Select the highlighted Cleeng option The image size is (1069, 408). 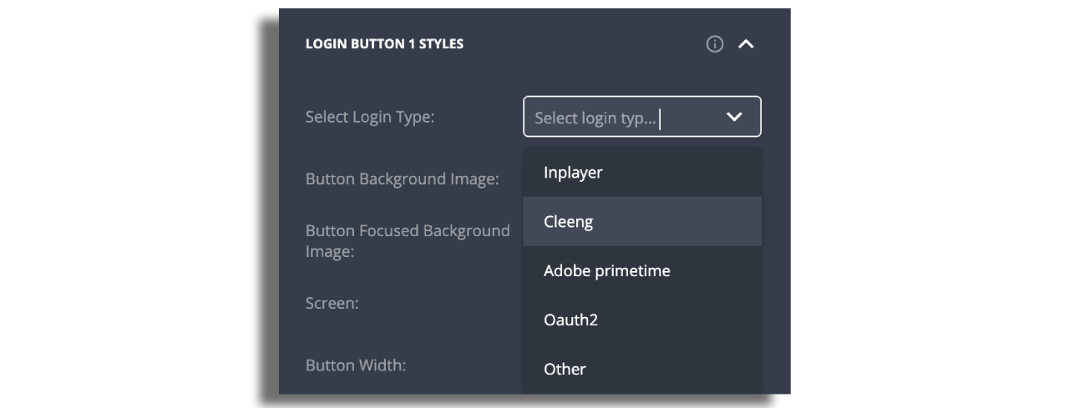tap(569, 222)
